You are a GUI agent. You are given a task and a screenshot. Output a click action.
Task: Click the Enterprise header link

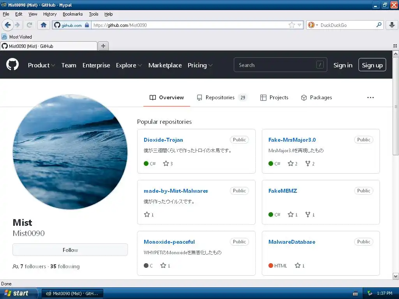96,65
